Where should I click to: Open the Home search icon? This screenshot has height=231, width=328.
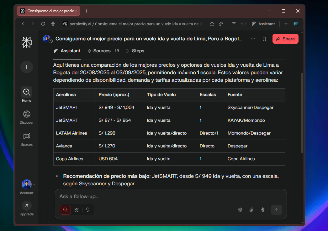[27, 92]
